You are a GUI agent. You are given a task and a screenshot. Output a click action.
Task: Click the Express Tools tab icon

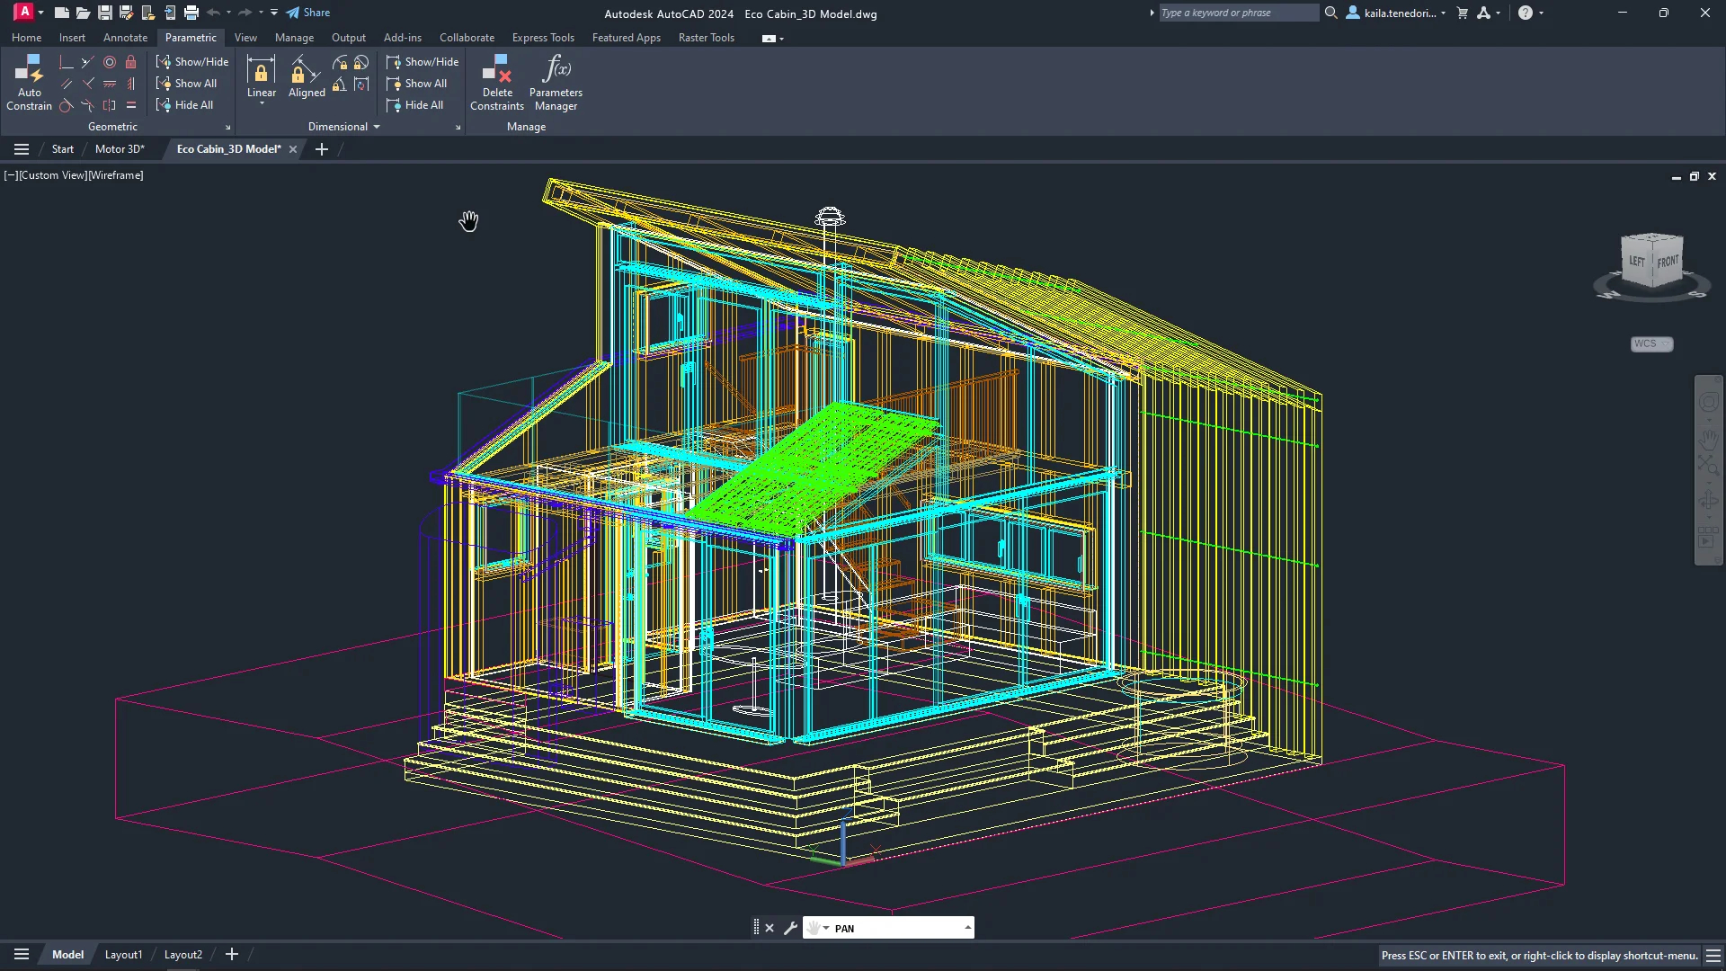click(x=544, y=38)
